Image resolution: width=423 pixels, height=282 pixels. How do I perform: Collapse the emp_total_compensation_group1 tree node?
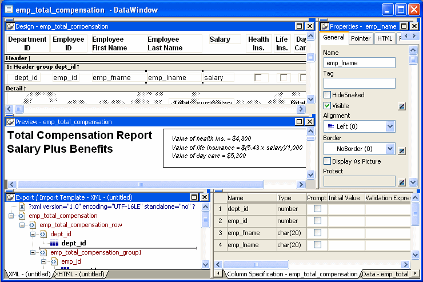click(x=34, y=252)
